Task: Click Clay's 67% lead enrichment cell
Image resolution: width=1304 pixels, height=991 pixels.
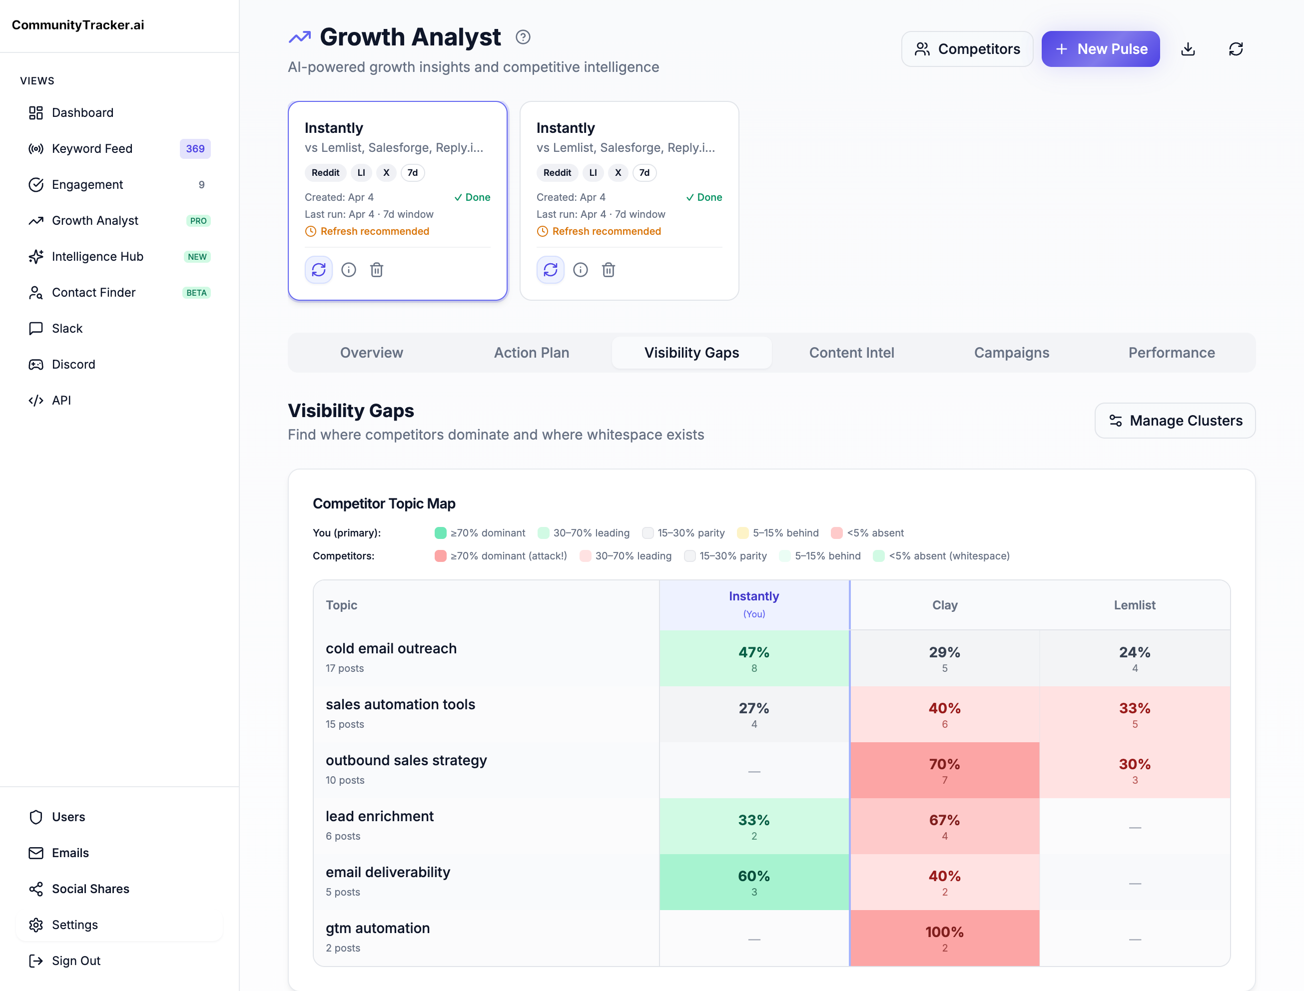Action: click(x=945, y=827)
